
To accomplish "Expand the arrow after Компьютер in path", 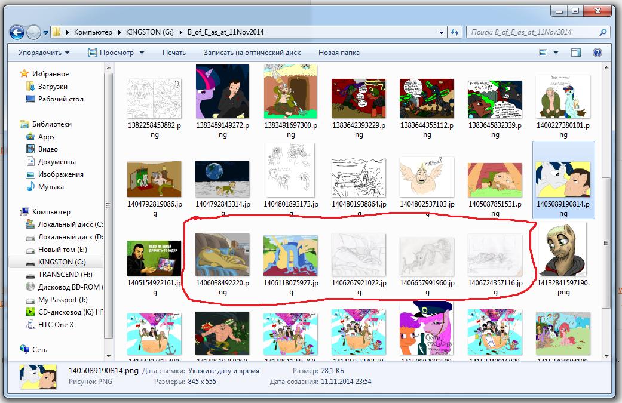I will click(x=119, y=32).
